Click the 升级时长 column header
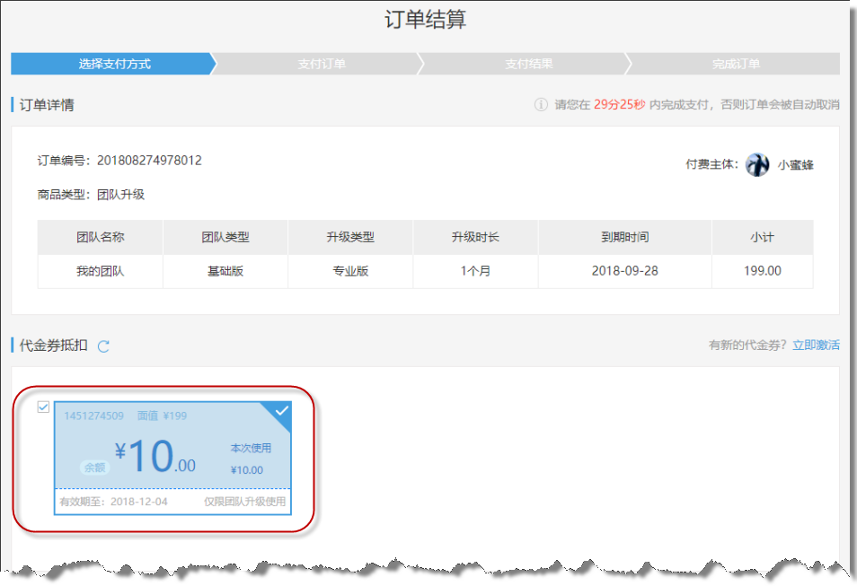Screen dimensions: 857x586 (475, 237)
